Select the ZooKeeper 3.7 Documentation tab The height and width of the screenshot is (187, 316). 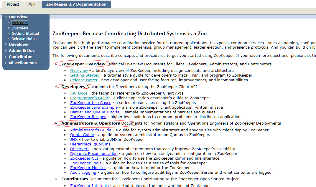click(x=76, y=4)
